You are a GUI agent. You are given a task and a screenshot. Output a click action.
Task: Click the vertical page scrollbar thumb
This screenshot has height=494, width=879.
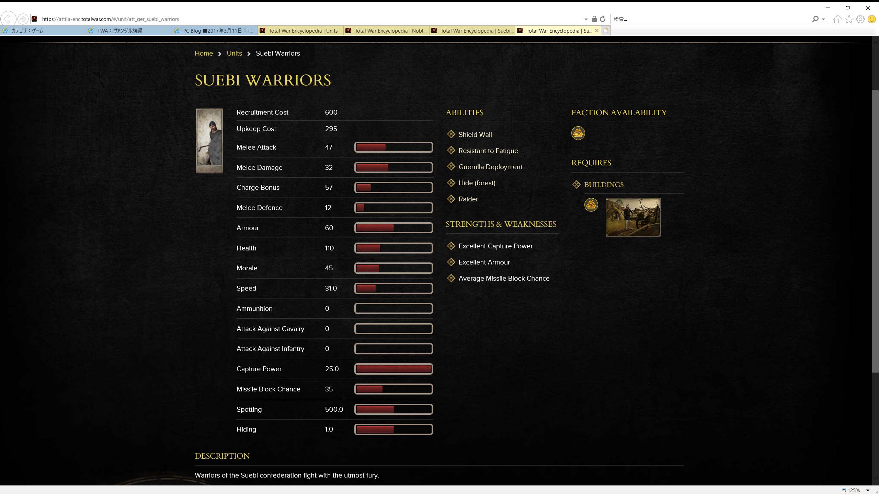click(875, 231)
